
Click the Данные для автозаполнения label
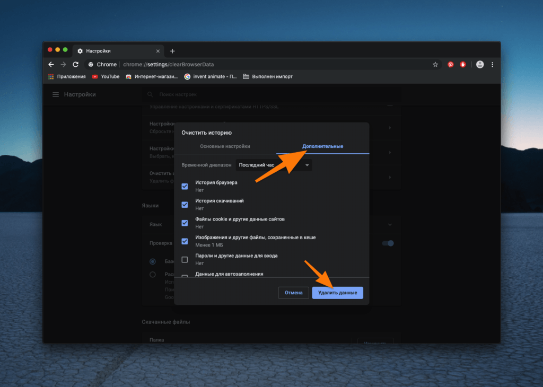229,274
